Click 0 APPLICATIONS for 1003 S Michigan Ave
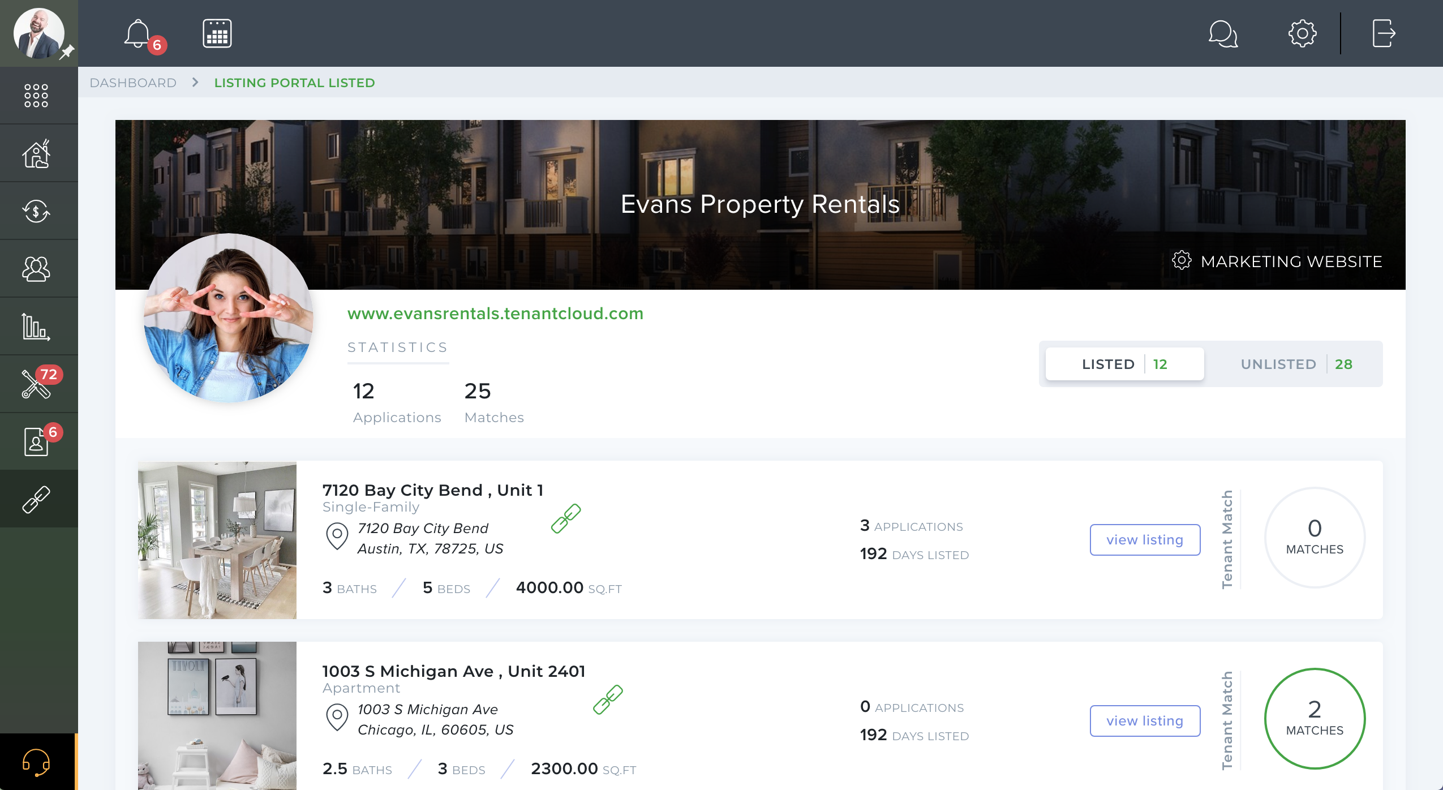Screen dimensions: 1443x790 pyautogui.click(x=912, y=707)
